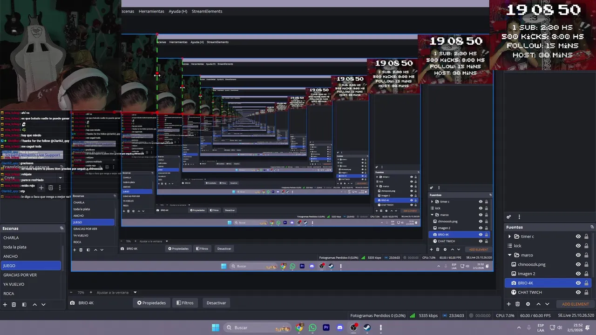596x335 pixels.
Task: Move source up in main Fuentes dock
Action: [x=538, y=304]
